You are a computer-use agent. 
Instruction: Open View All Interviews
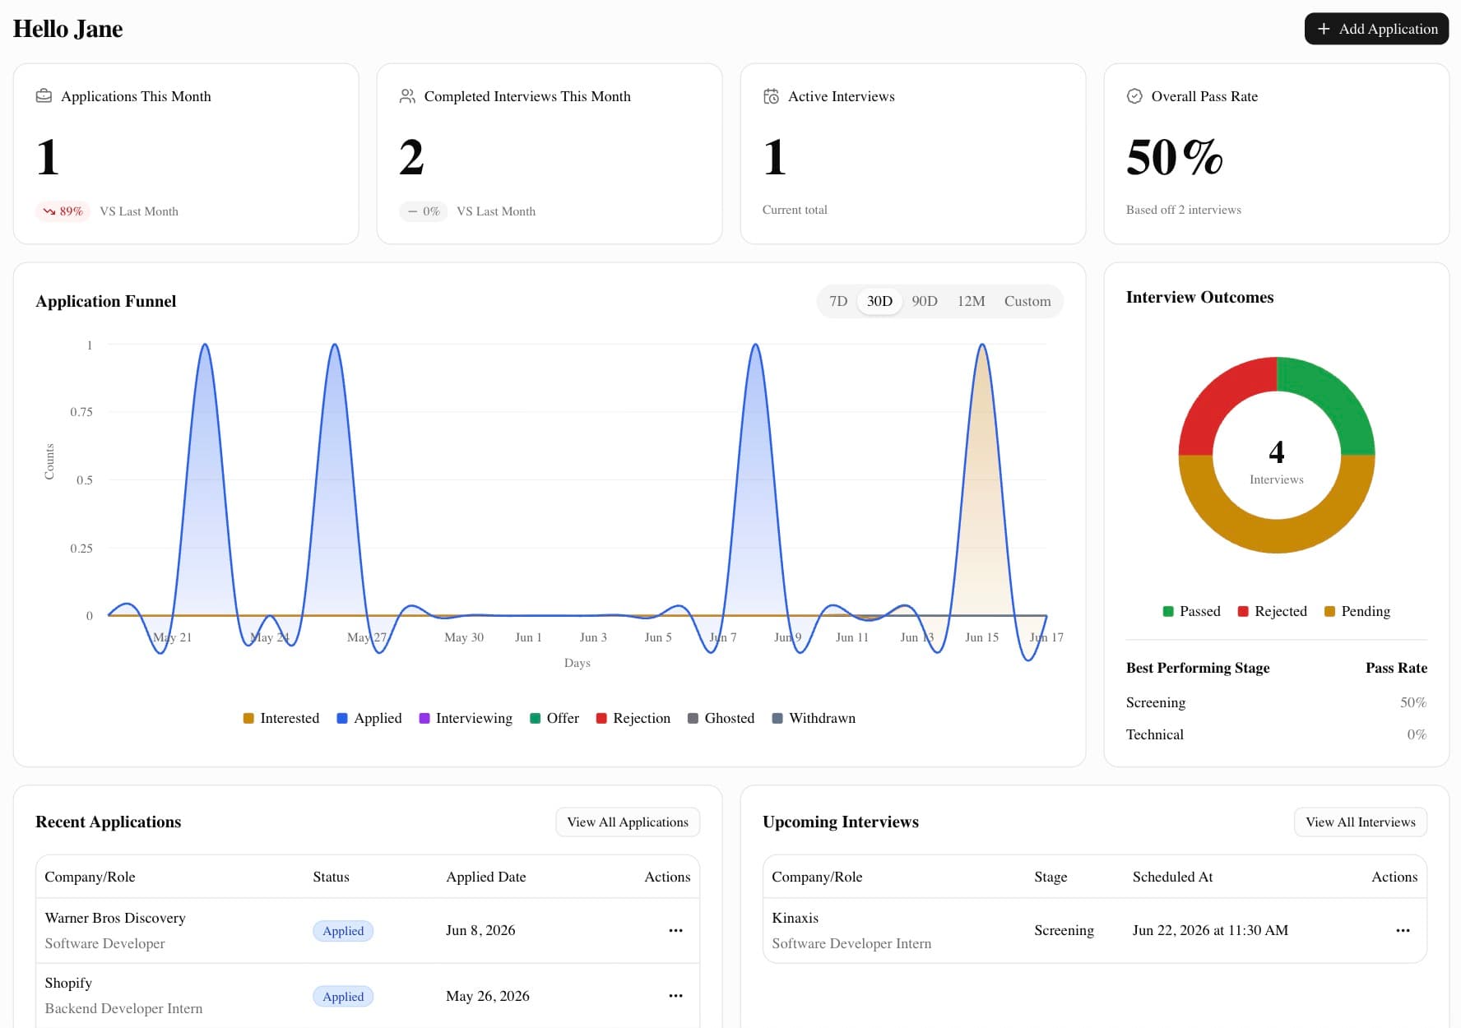[x=1361, y=822]
